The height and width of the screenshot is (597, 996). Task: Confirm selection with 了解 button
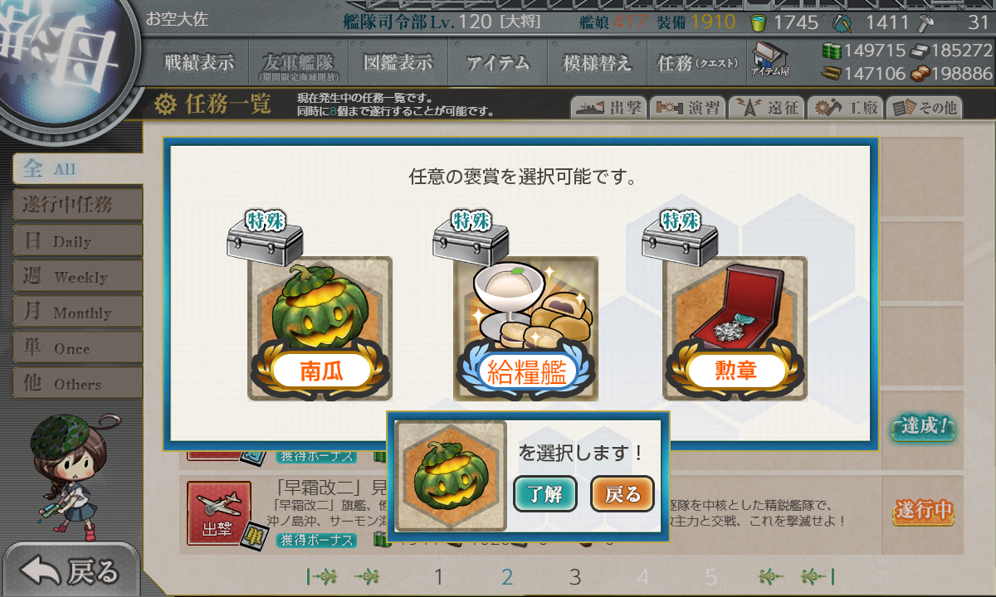[545, 495]
